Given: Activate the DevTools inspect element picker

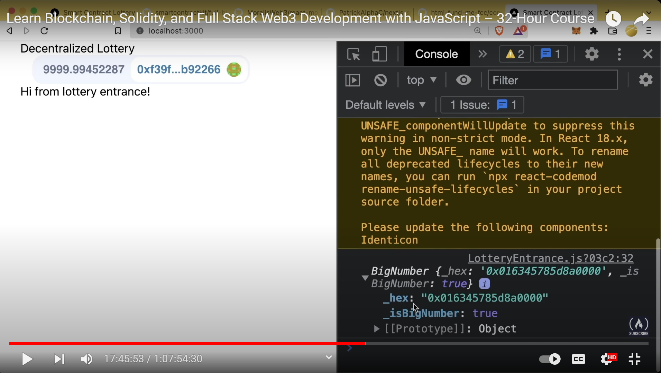Looking at the screenshot, I should pos(354,54).
